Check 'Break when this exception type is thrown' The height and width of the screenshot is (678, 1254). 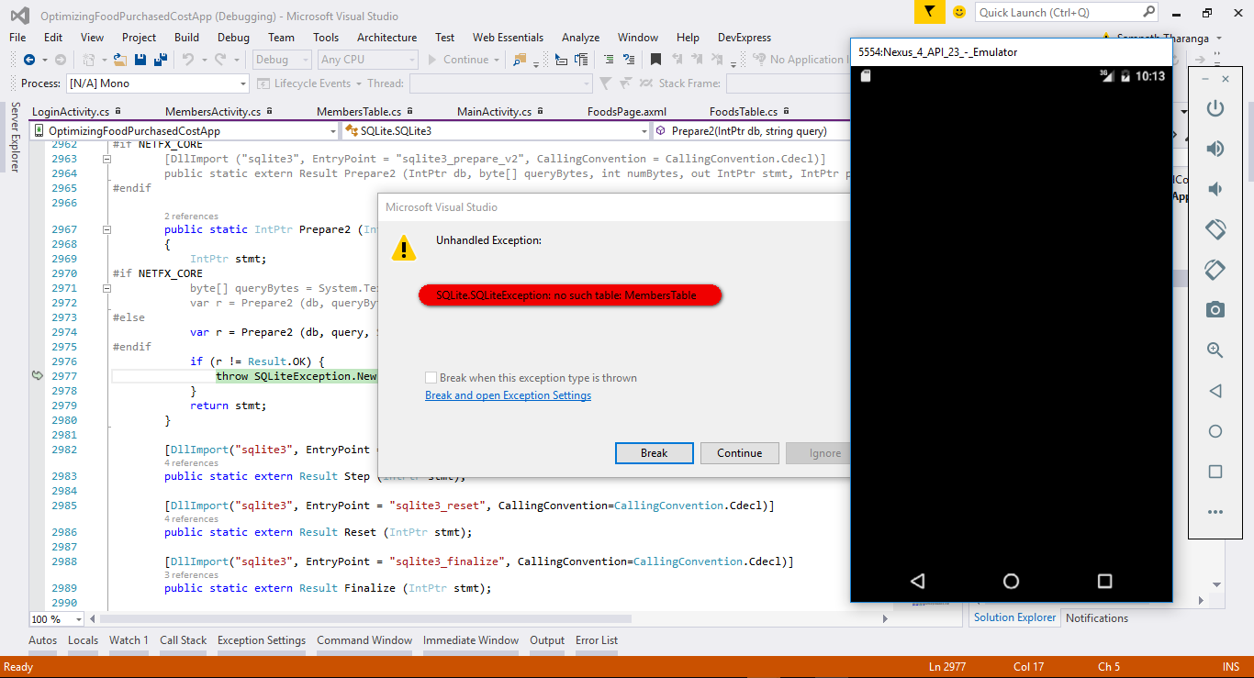click(x=431, y=378)
